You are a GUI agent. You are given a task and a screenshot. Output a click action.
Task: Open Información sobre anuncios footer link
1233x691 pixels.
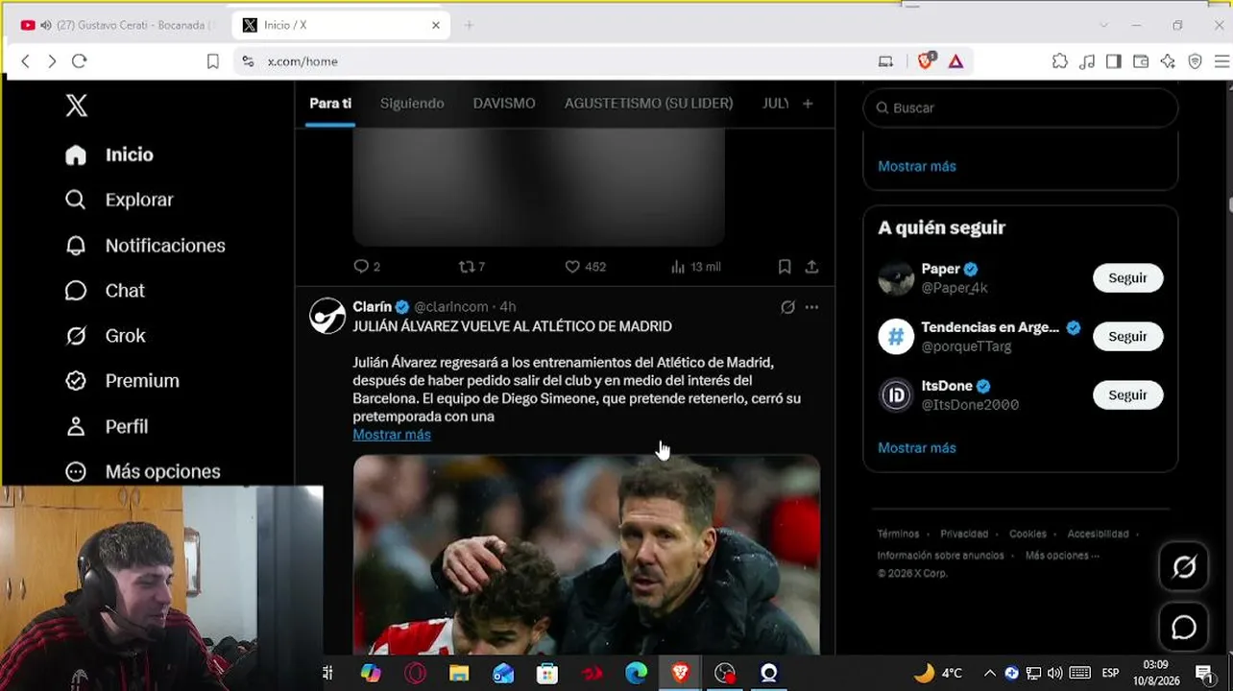940,556
